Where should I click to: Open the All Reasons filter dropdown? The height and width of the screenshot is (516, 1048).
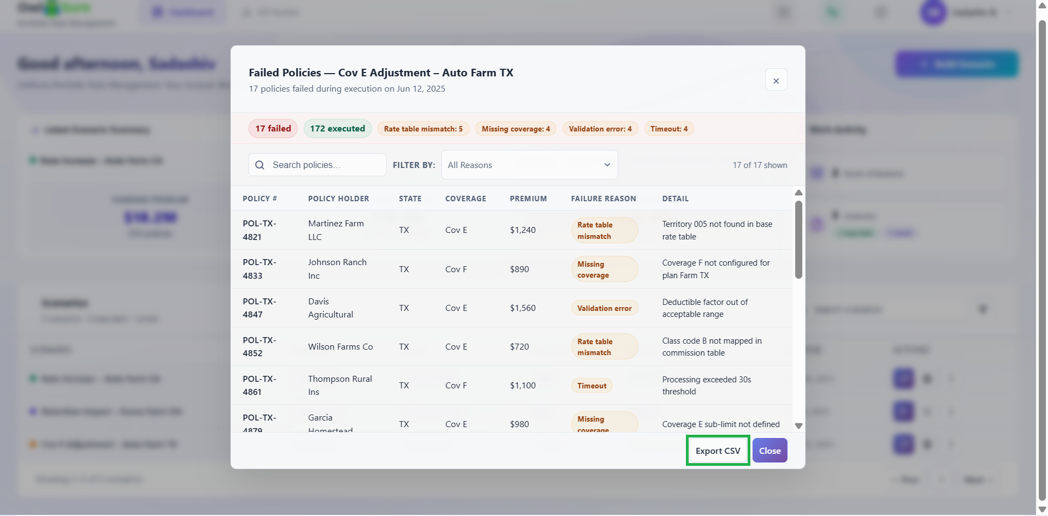click(529, 165)
